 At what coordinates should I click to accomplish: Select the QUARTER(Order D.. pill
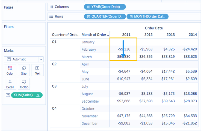pos(105,17)
